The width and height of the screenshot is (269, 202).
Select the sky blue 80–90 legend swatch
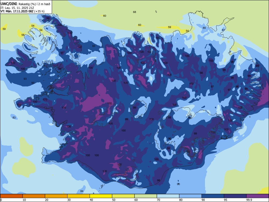(x=190, y=196)
